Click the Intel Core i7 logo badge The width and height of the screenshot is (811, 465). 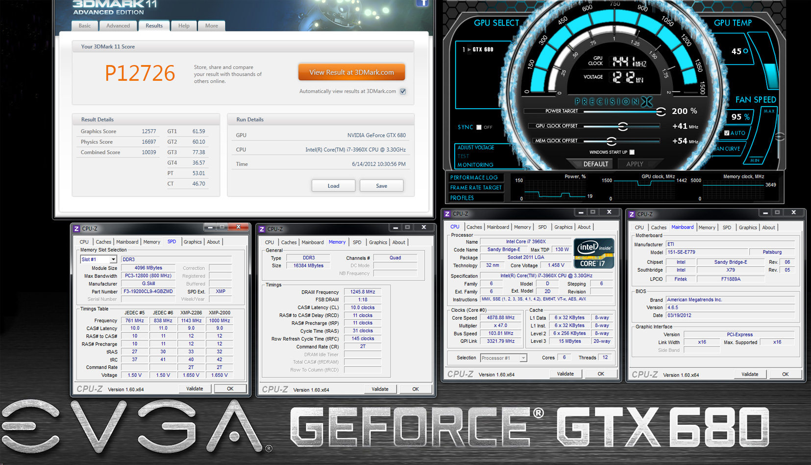(x=593, y=253)
